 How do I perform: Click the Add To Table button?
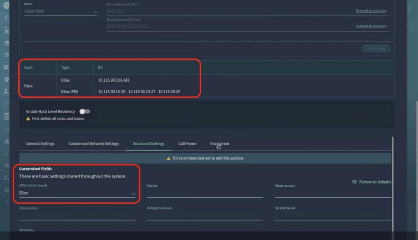click(x=376, y=48)
